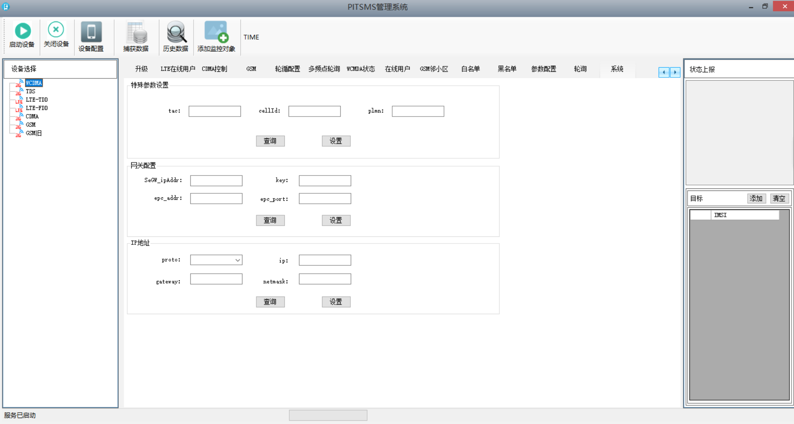The image size is (794, 424).
Task: Switch to the 白名单 whitelist tab
Action: point(470,69)
